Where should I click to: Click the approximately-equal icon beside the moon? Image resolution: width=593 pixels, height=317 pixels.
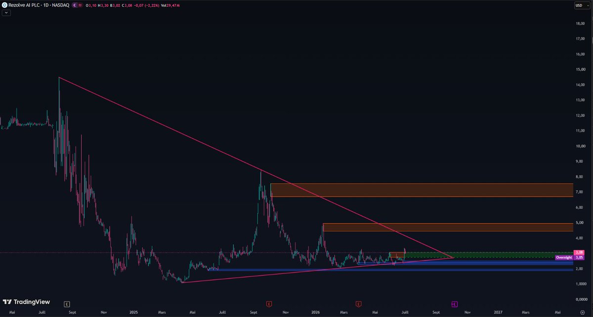pos(80,5)
